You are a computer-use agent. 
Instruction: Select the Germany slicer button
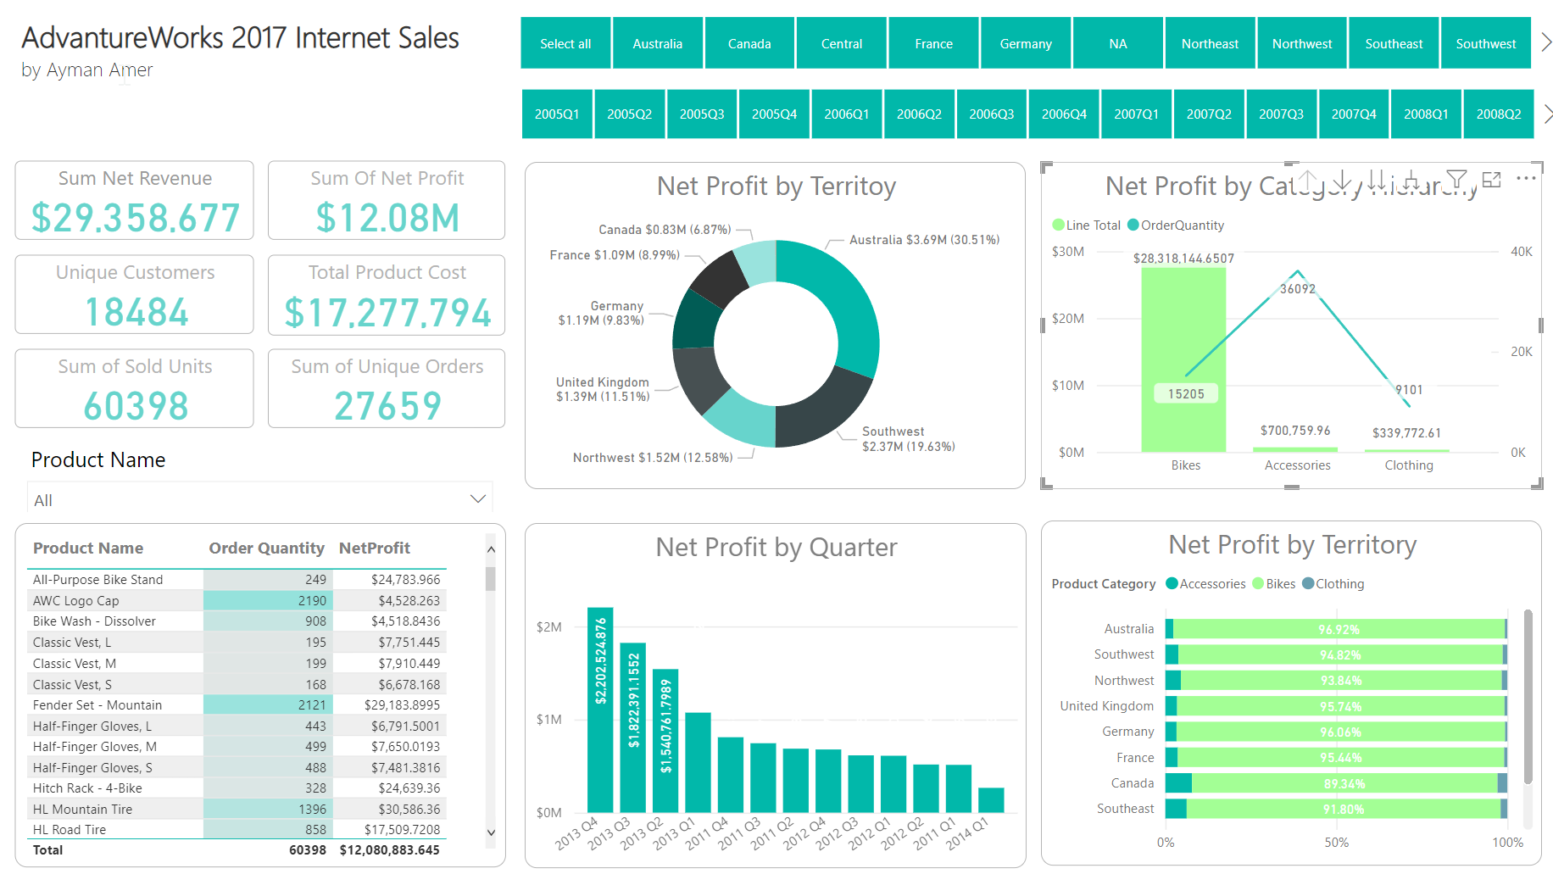[x=1025, y=43]
